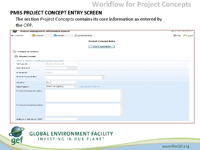200x150 pixels.
Task: Click the Projects tab icon
Action: (34, 36)
